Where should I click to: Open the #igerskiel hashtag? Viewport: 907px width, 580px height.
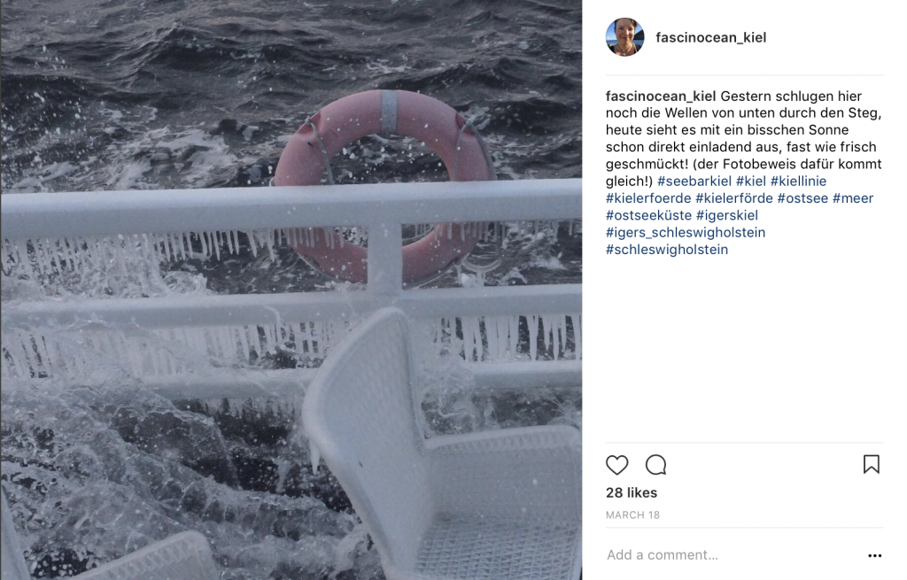pyautogui.click(x=727, y=216)
